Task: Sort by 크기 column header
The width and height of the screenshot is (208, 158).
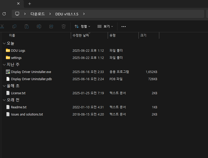Action: pyautogui.click(x=143, y=35)
